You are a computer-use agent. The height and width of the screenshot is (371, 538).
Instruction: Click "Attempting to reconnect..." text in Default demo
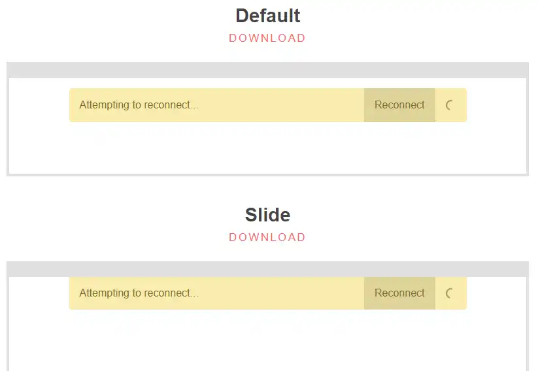click(x=139, y=105)
